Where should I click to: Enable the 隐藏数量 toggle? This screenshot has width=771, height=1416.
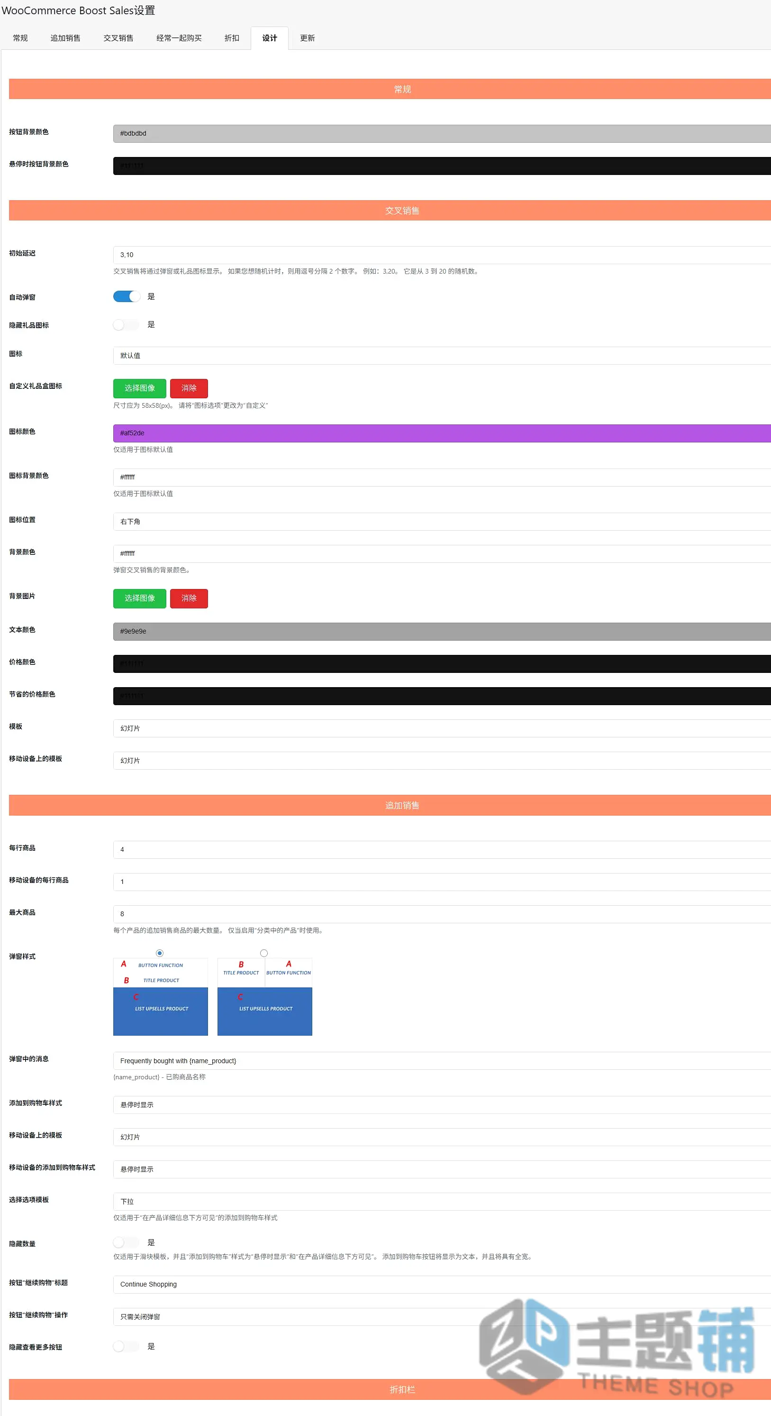(127, 1243)
